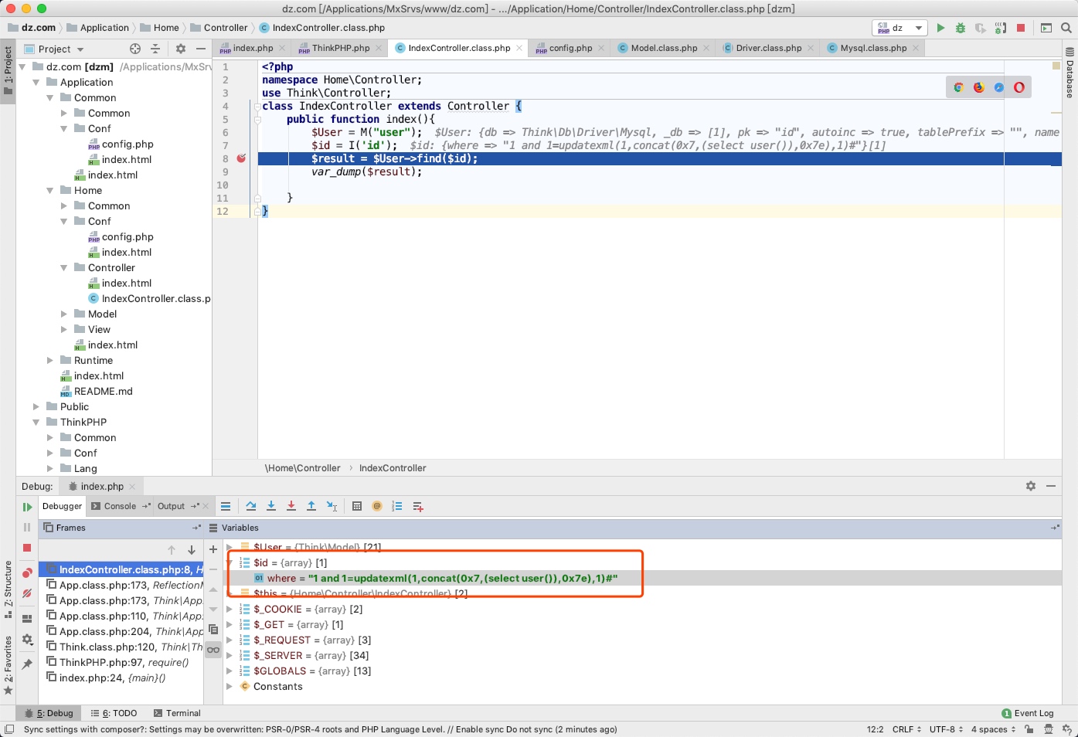Run the dz configuration with the green play icon
This screenshot has height=737, width=1078.
[x=940, y=28]
